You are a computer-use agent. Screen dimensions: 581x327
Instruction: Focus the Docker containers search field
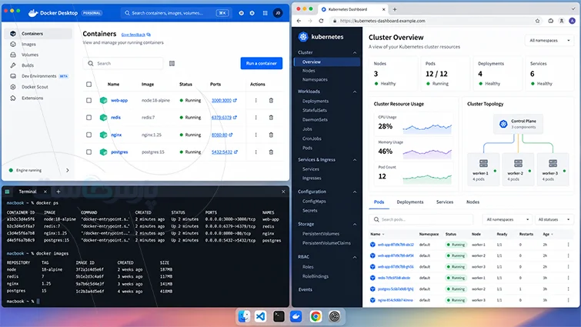[123, 63]
